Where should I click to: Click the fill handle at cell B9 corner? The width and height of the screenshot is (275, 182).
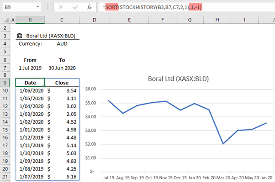(x=45, y=86)
